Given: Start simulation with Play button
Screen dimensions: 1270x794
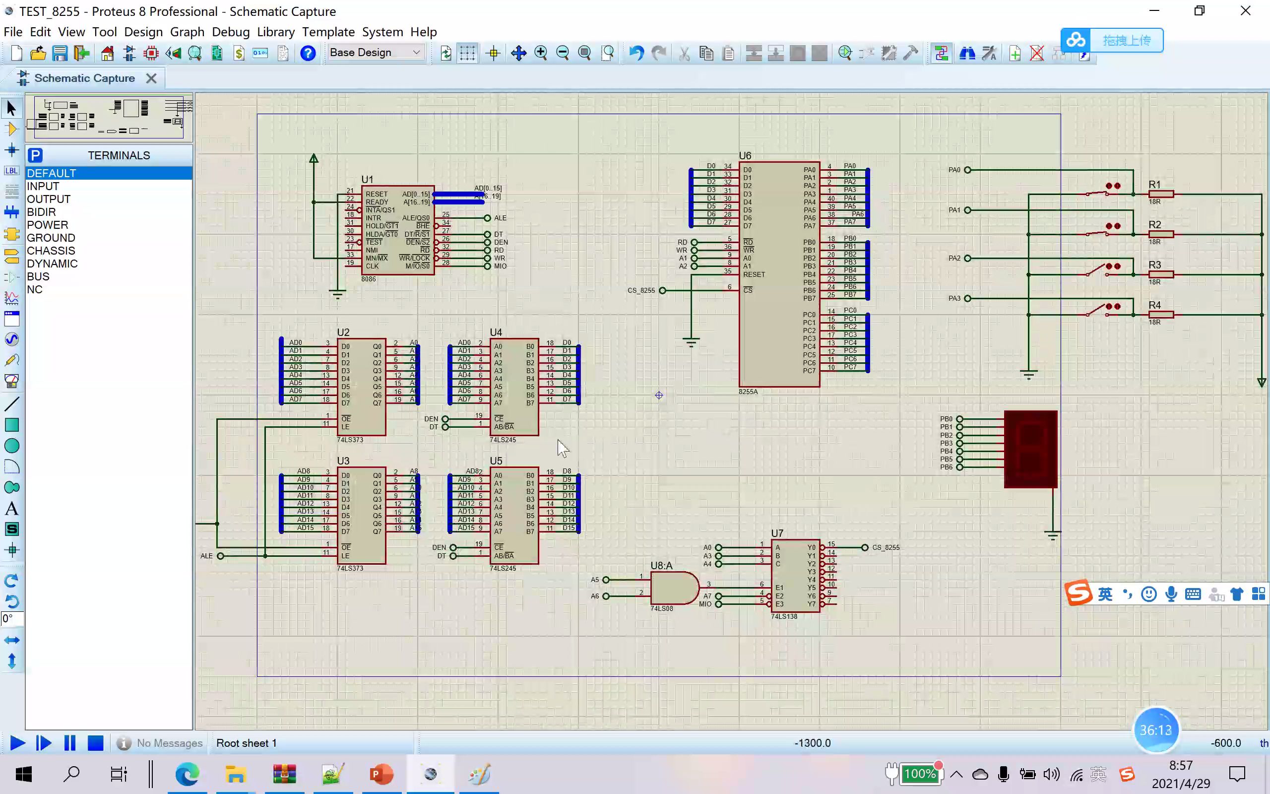Looking at the screenshot, I should [x=17, y=743].
